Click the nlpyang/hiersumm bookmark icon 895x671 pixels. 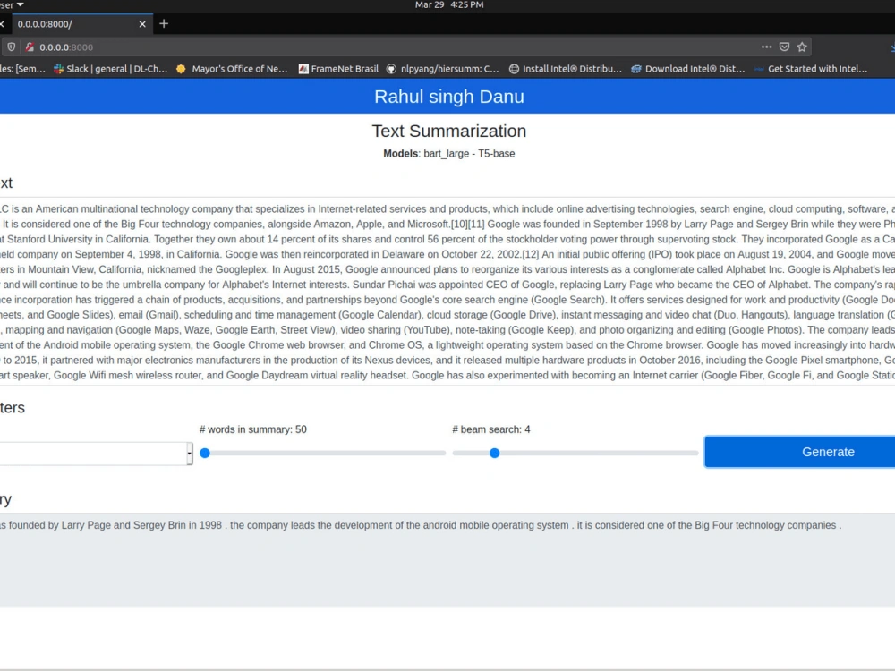point(391,68)
